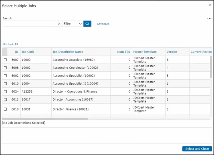The height and width of the screenshot is (155, 214).
Task: Focus the Search text input field
Action: 30,24
